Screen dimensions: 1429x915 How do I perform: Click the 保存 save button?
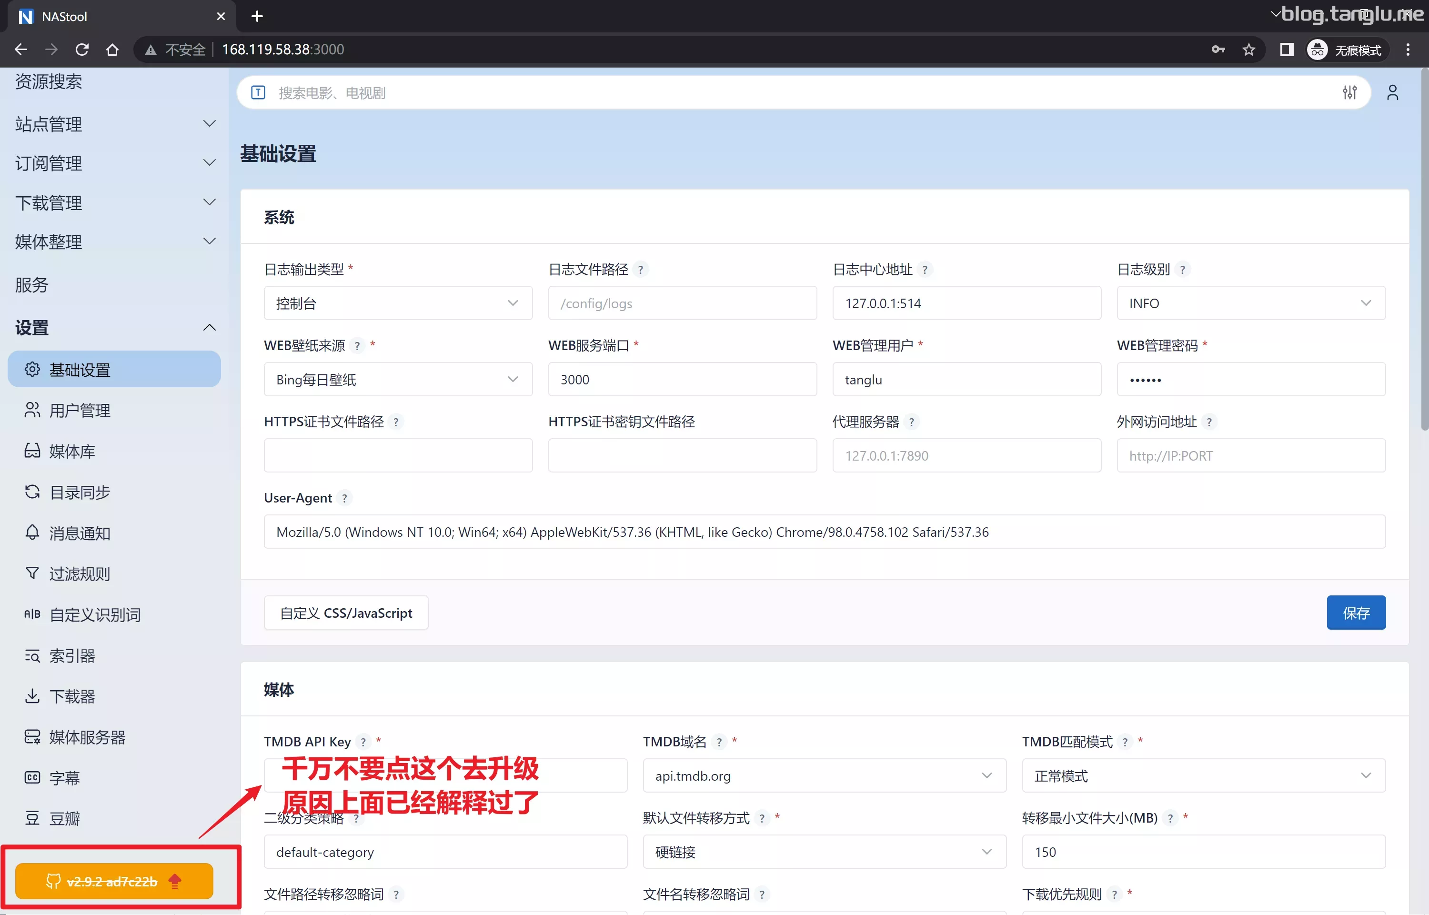pos(1356,613)
